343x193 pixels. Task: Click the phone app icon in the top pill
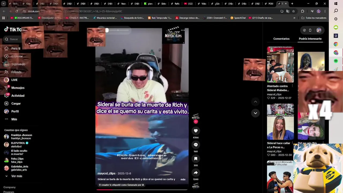pyautogui.click(x=310, y=30)
